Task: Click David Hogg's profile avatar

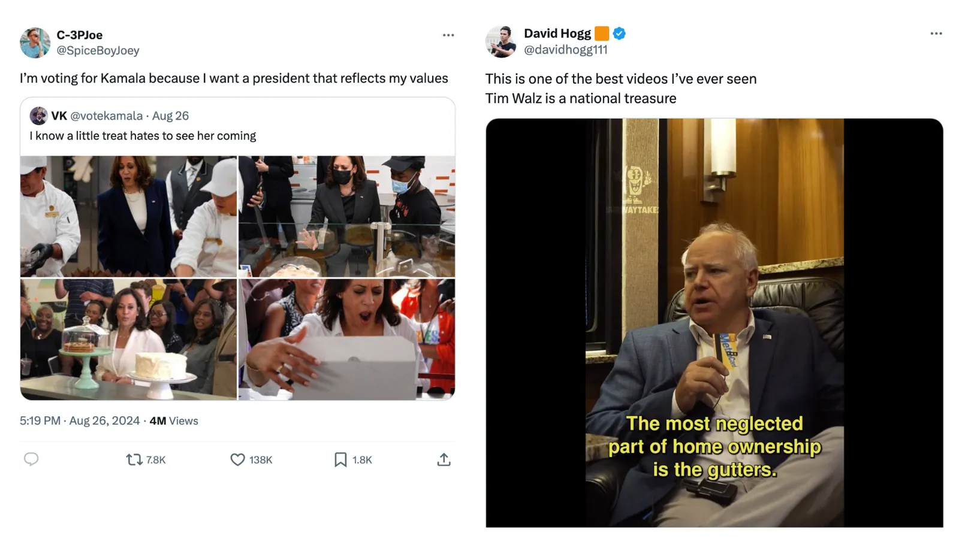Action: point(500,42)
